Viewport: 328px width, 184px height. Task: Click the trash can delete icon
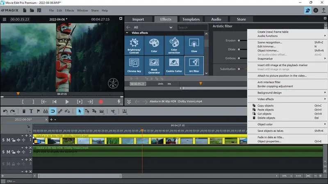[24, 111]
